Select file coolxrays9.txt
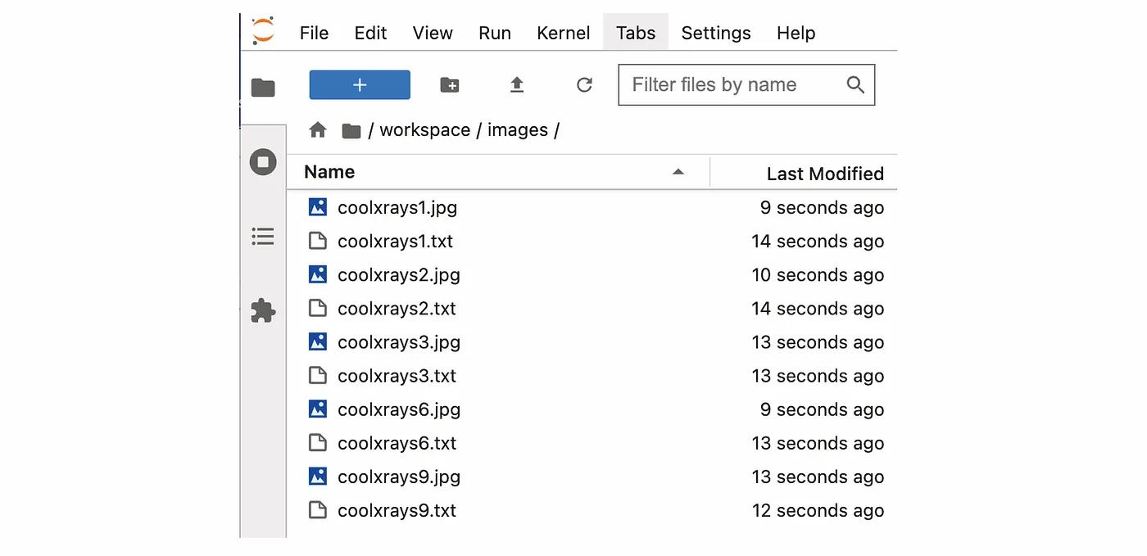This screenshot has height=556, width=1147. click(x=592, y=509)
